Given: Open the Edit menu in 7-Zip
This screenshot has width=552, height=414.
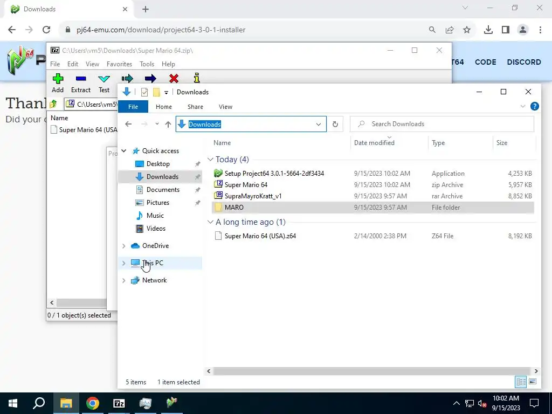Looking at the screenshot, I should pos(73,64).
